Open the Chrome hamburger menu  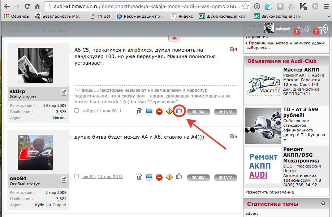point(326,6)
